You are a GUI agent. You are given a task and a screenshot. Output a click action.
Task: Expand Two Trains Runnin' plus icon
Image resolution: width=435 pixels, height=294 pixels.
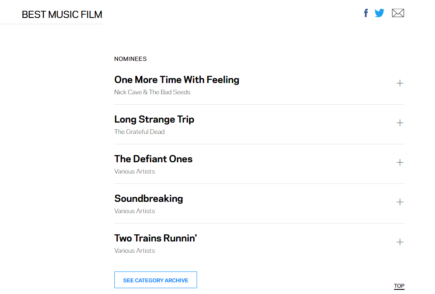coord(400,242)
